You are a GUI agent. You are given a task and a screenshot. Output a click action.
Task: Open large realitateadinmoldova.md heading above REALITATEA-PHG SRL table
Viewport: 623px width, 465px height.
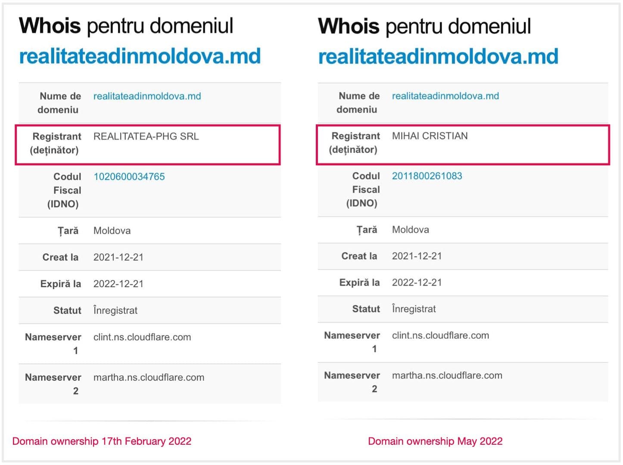click(x=140, y=56)
